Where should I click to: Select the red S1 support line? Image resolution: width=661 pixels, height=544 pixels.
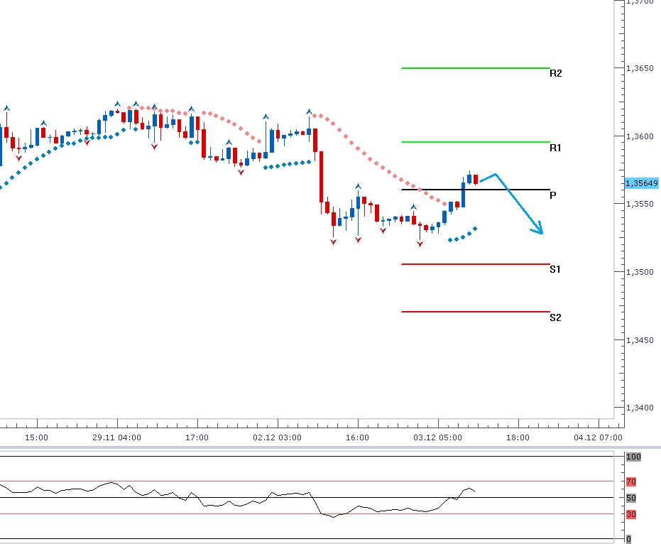[x=476, y=264]
